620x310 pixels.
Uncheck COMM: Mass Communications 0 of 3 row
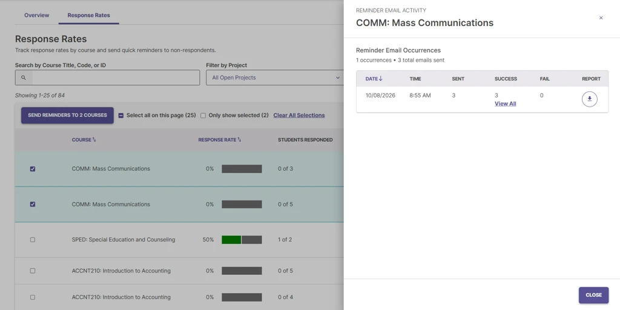click(x=33, y=169)
